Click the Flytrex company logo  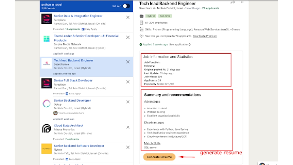coord(47,149)
